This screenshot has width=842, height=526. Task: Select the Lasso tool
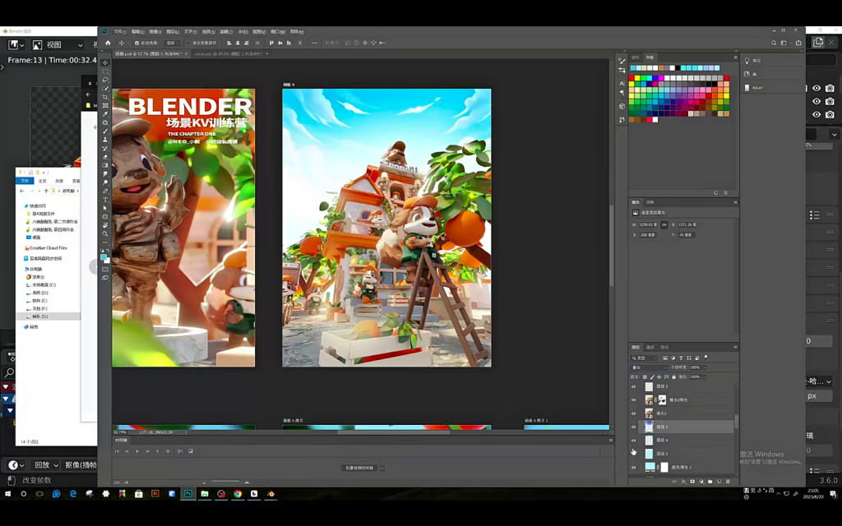pyautogui.click(x=105, y=80)
